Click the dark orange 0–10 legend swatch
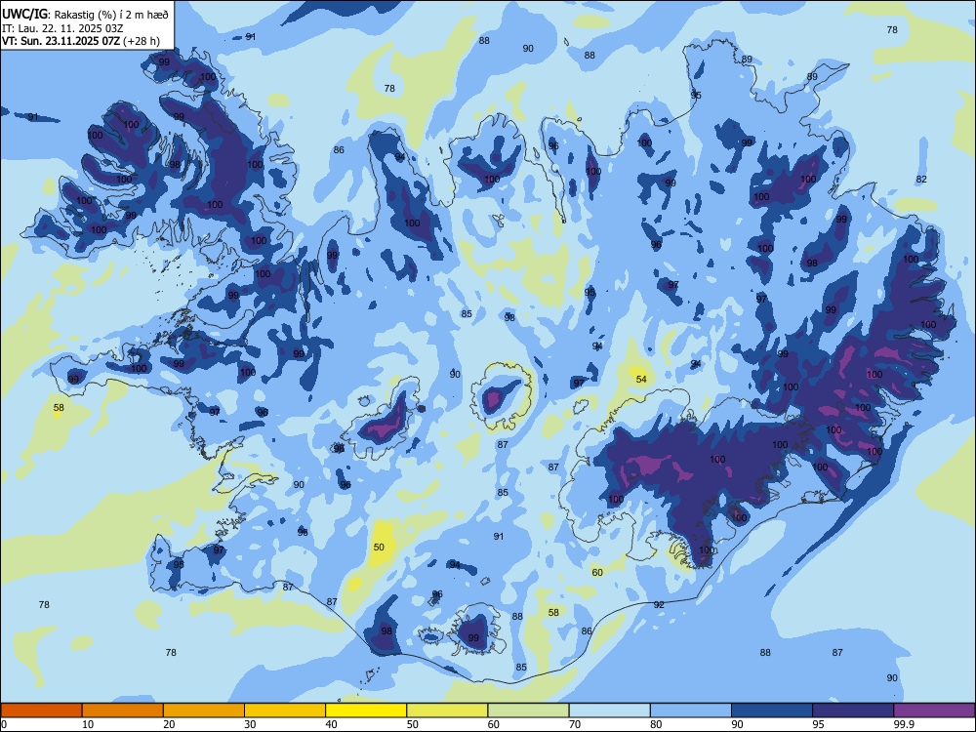Viewport: 976px width, 732px height. pyautogui.click(x=41, y=711)
